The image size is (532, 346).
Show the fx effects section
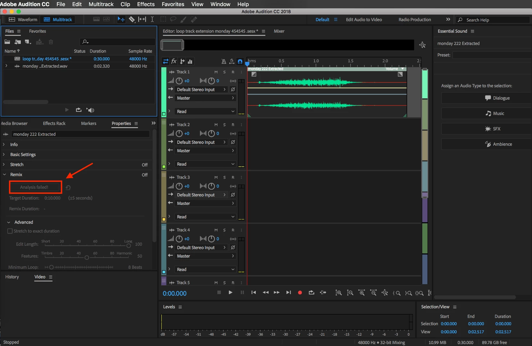point(174,61)
